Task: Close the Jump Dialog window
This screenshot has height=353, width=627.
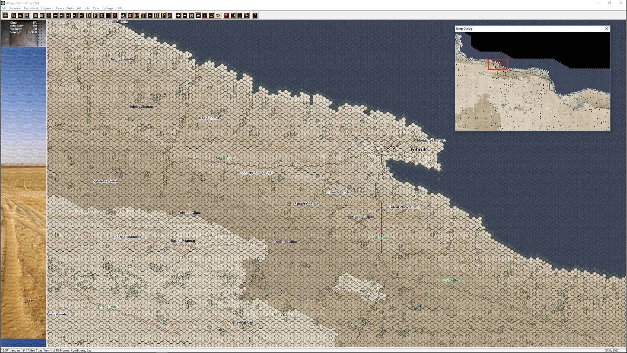Action: (606, 29)
